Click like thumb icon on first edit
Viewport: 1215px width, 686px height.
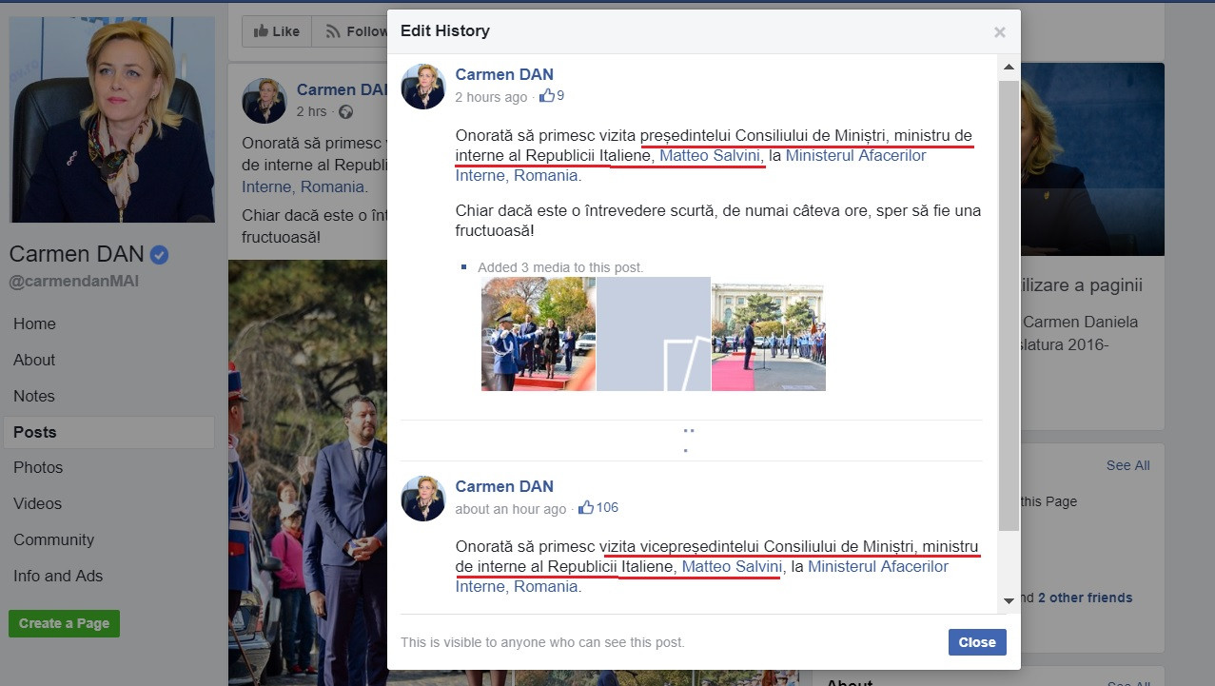pos(547,96)
